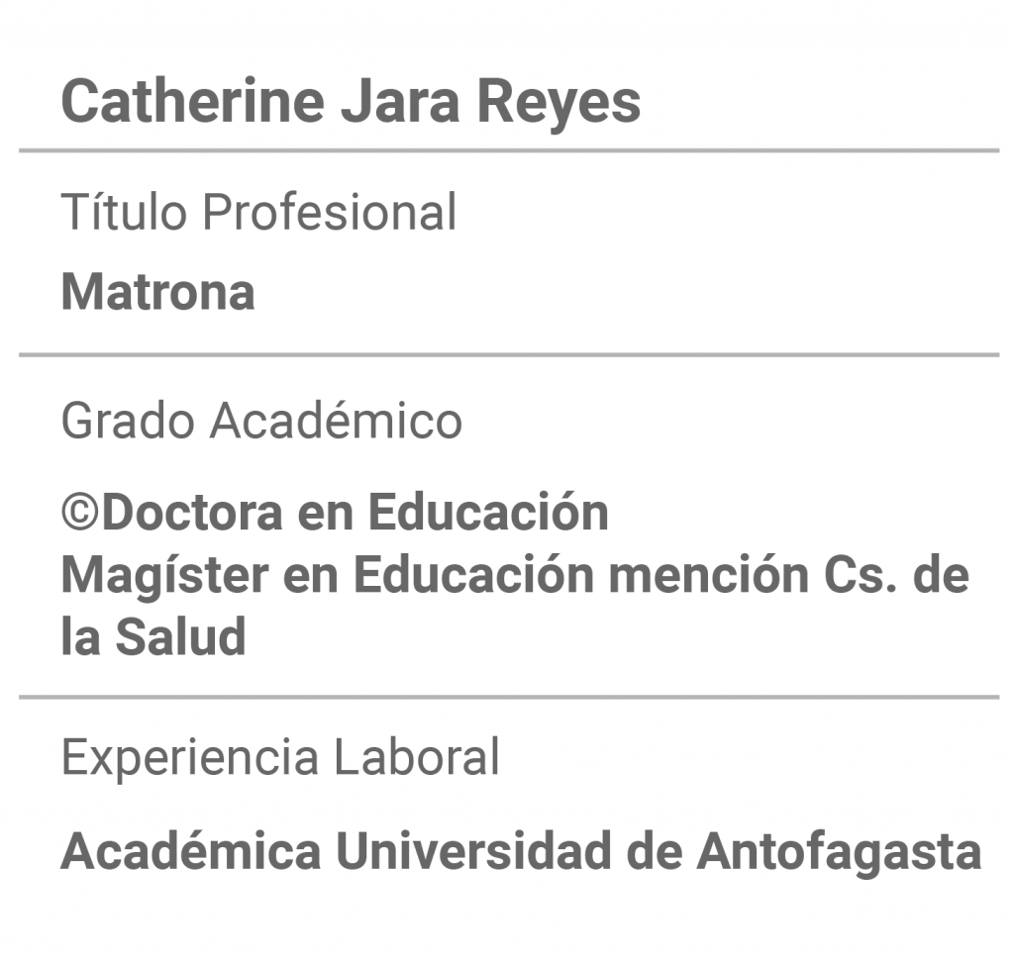Click the Matrona title text

click(157, 292)
